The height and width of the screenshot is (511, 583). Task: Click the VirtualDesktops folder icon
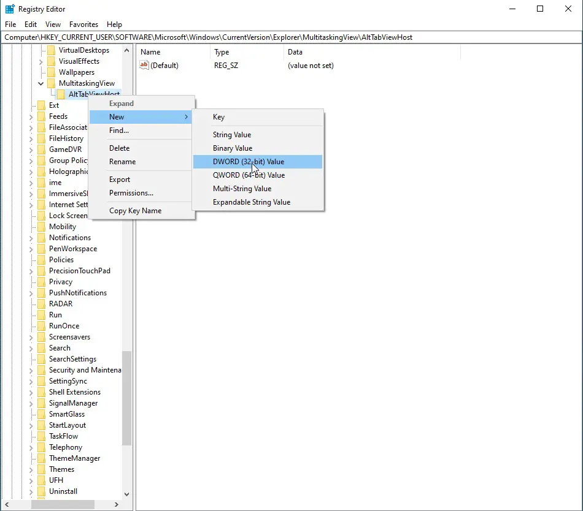tap(52, 50)
